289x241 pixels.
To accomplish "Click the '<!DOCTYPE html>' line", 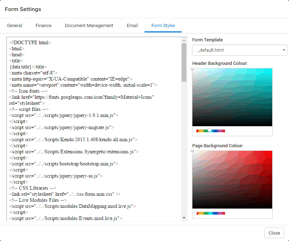I will pyautogui.click(x=30, y=43).
